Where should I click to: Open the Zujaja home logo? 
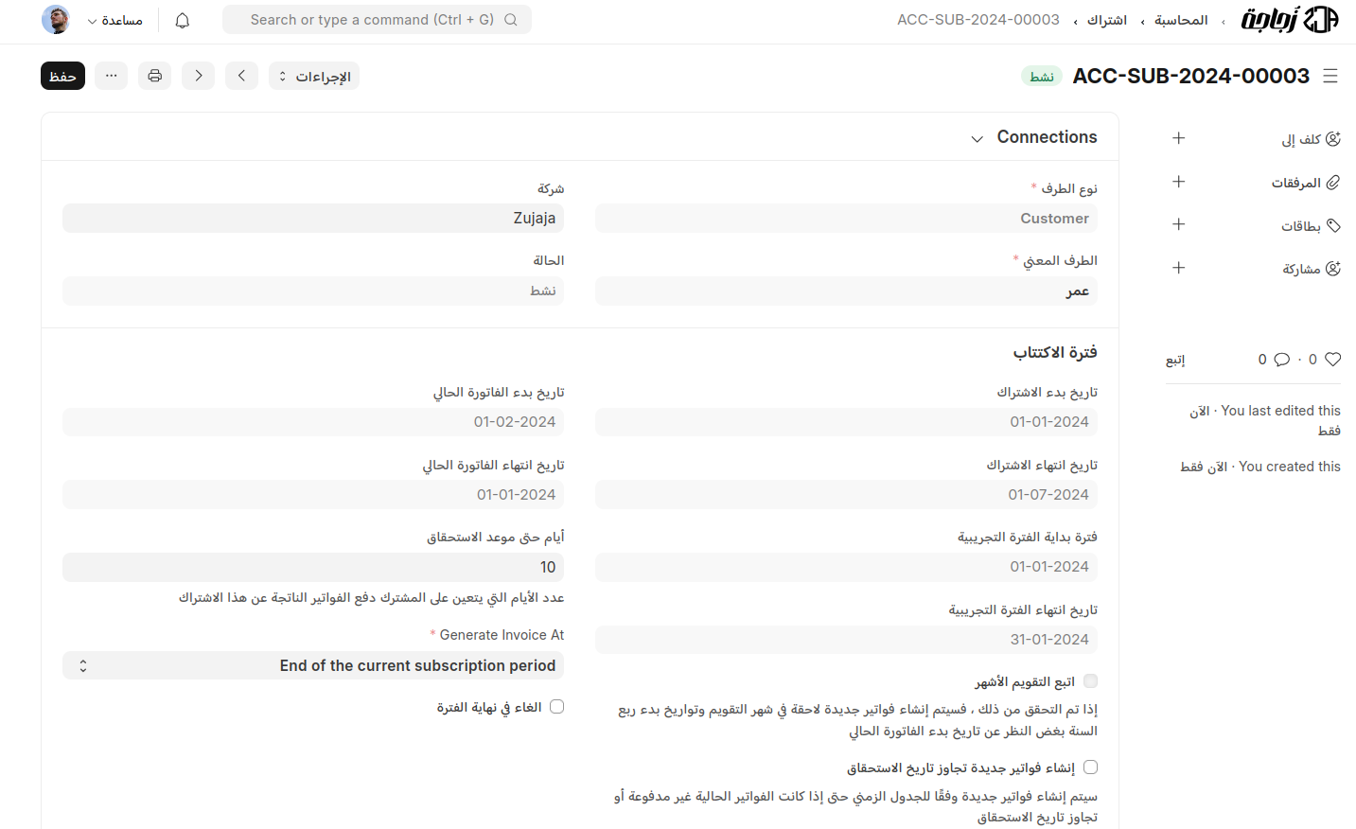(x=1291, y=20)
